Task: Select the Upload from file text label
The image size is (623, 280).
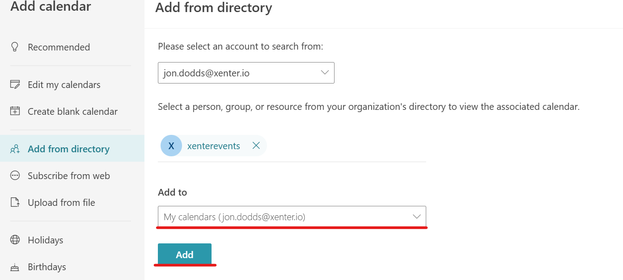Action: (x=61, y=202)
